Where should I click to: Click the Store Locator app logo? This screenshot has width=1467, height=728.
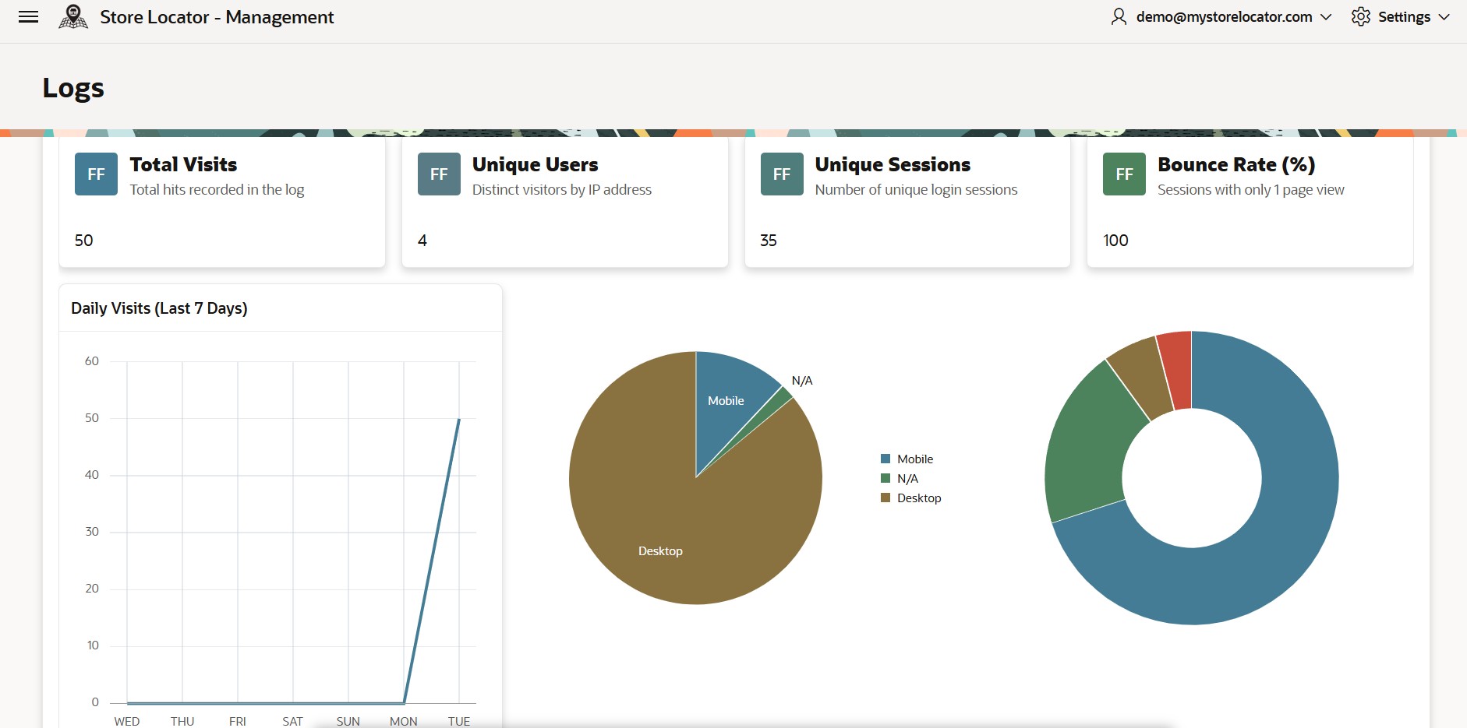coord(73,17)
